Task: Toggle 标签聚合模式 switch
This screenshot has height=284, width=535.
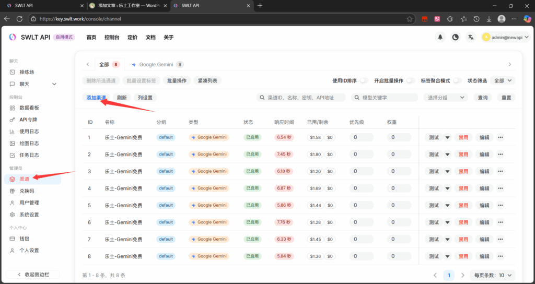Action: click(457, 81)
